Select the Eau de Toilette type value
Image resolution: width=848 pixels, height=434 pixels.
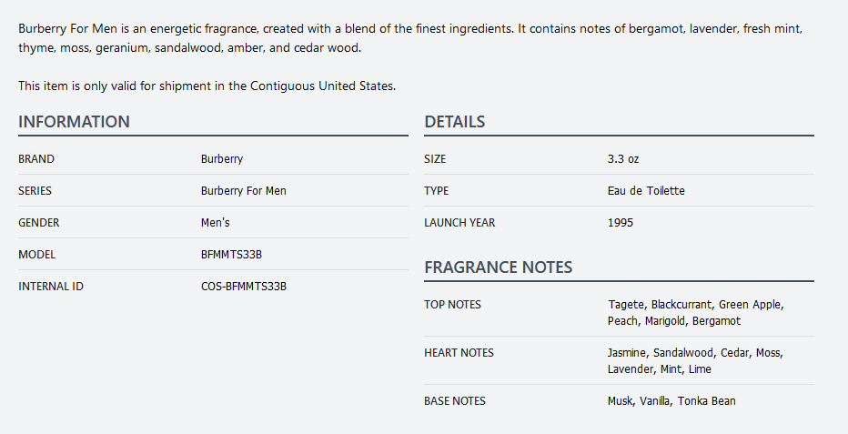pyautogui.click(x=646, y=191)
